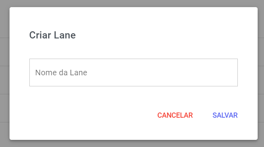This screenshot has height=147, width=264.
Task: Click the Nome da Lane input field
Action: coord(133,73)
